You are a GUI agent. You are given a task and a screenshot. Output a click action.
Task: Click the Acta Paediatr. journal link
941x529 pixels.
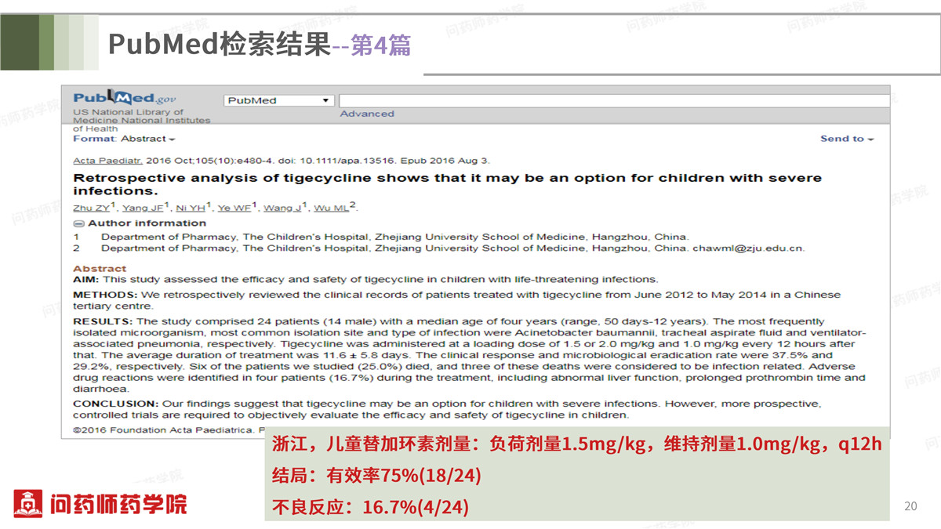[x=108, y=161]
